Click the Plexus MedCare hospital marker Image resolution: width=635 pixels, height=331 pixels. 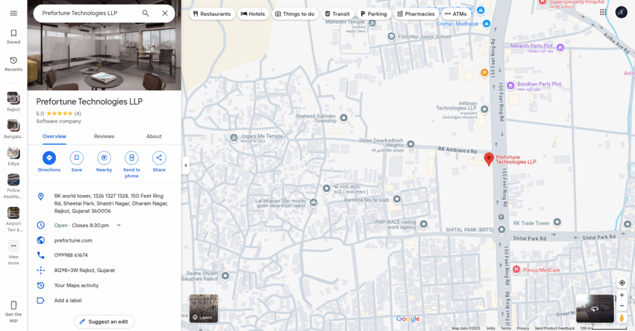click(x=516, y=270)
